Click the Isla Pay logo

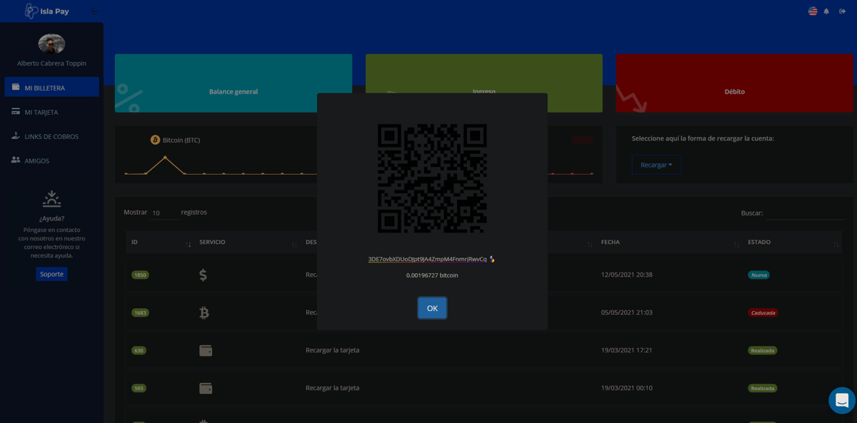47,11
